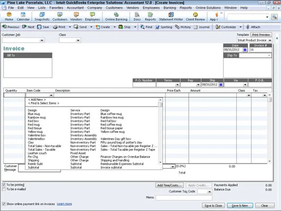Click the Print Preview button
This screenshot has height=211, width=281.
coord(261,35)
